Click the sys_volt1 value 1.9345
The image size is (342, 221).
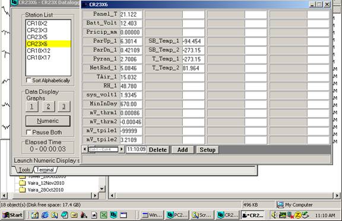click(x=131, y=95)
